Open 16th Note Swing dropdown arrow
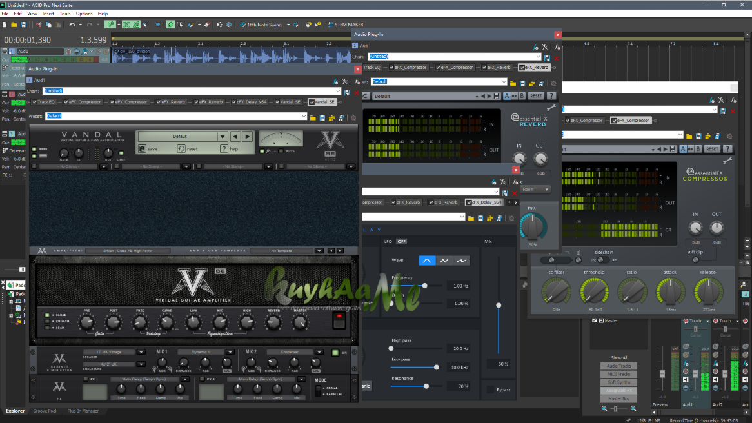 288,25
